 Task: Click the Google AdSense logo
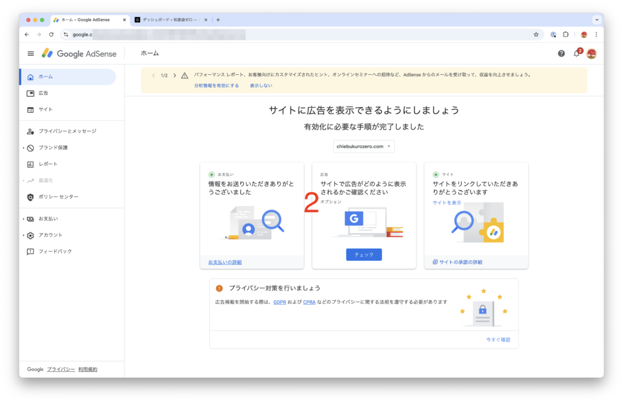pos(79,53)
